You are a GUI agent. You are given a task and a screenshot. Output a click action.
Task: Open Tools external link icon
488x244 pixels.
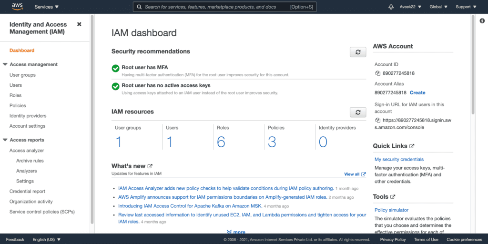pyautogui.click(x=393, y=197)
